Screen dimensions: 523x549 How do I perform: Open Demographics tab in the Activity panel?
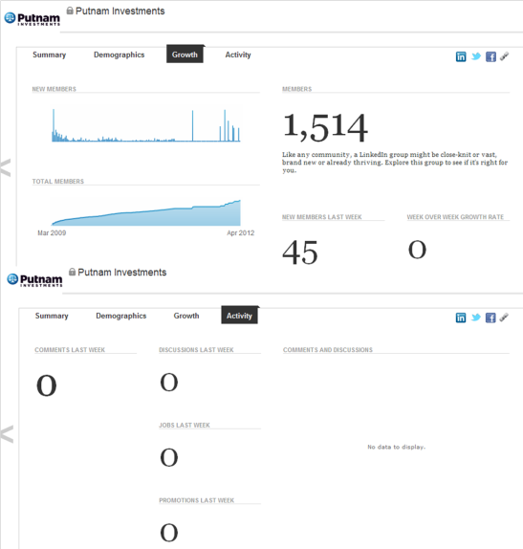click(121, 316)
